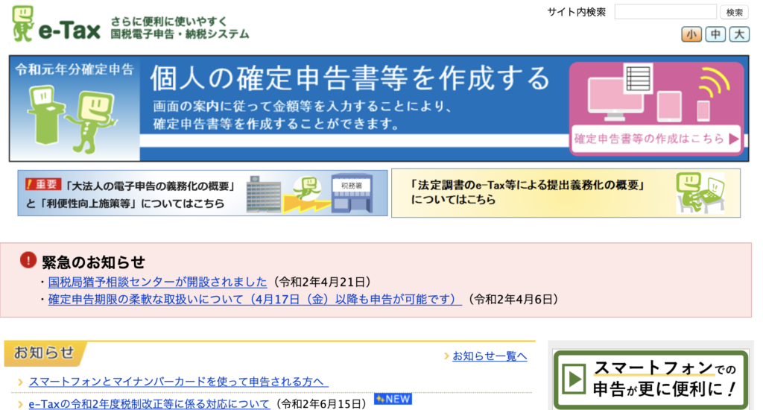Click the e-Tax text logo
Viewport: 763px width, 410px height.
pyautogui.click(x=69, y=31)
